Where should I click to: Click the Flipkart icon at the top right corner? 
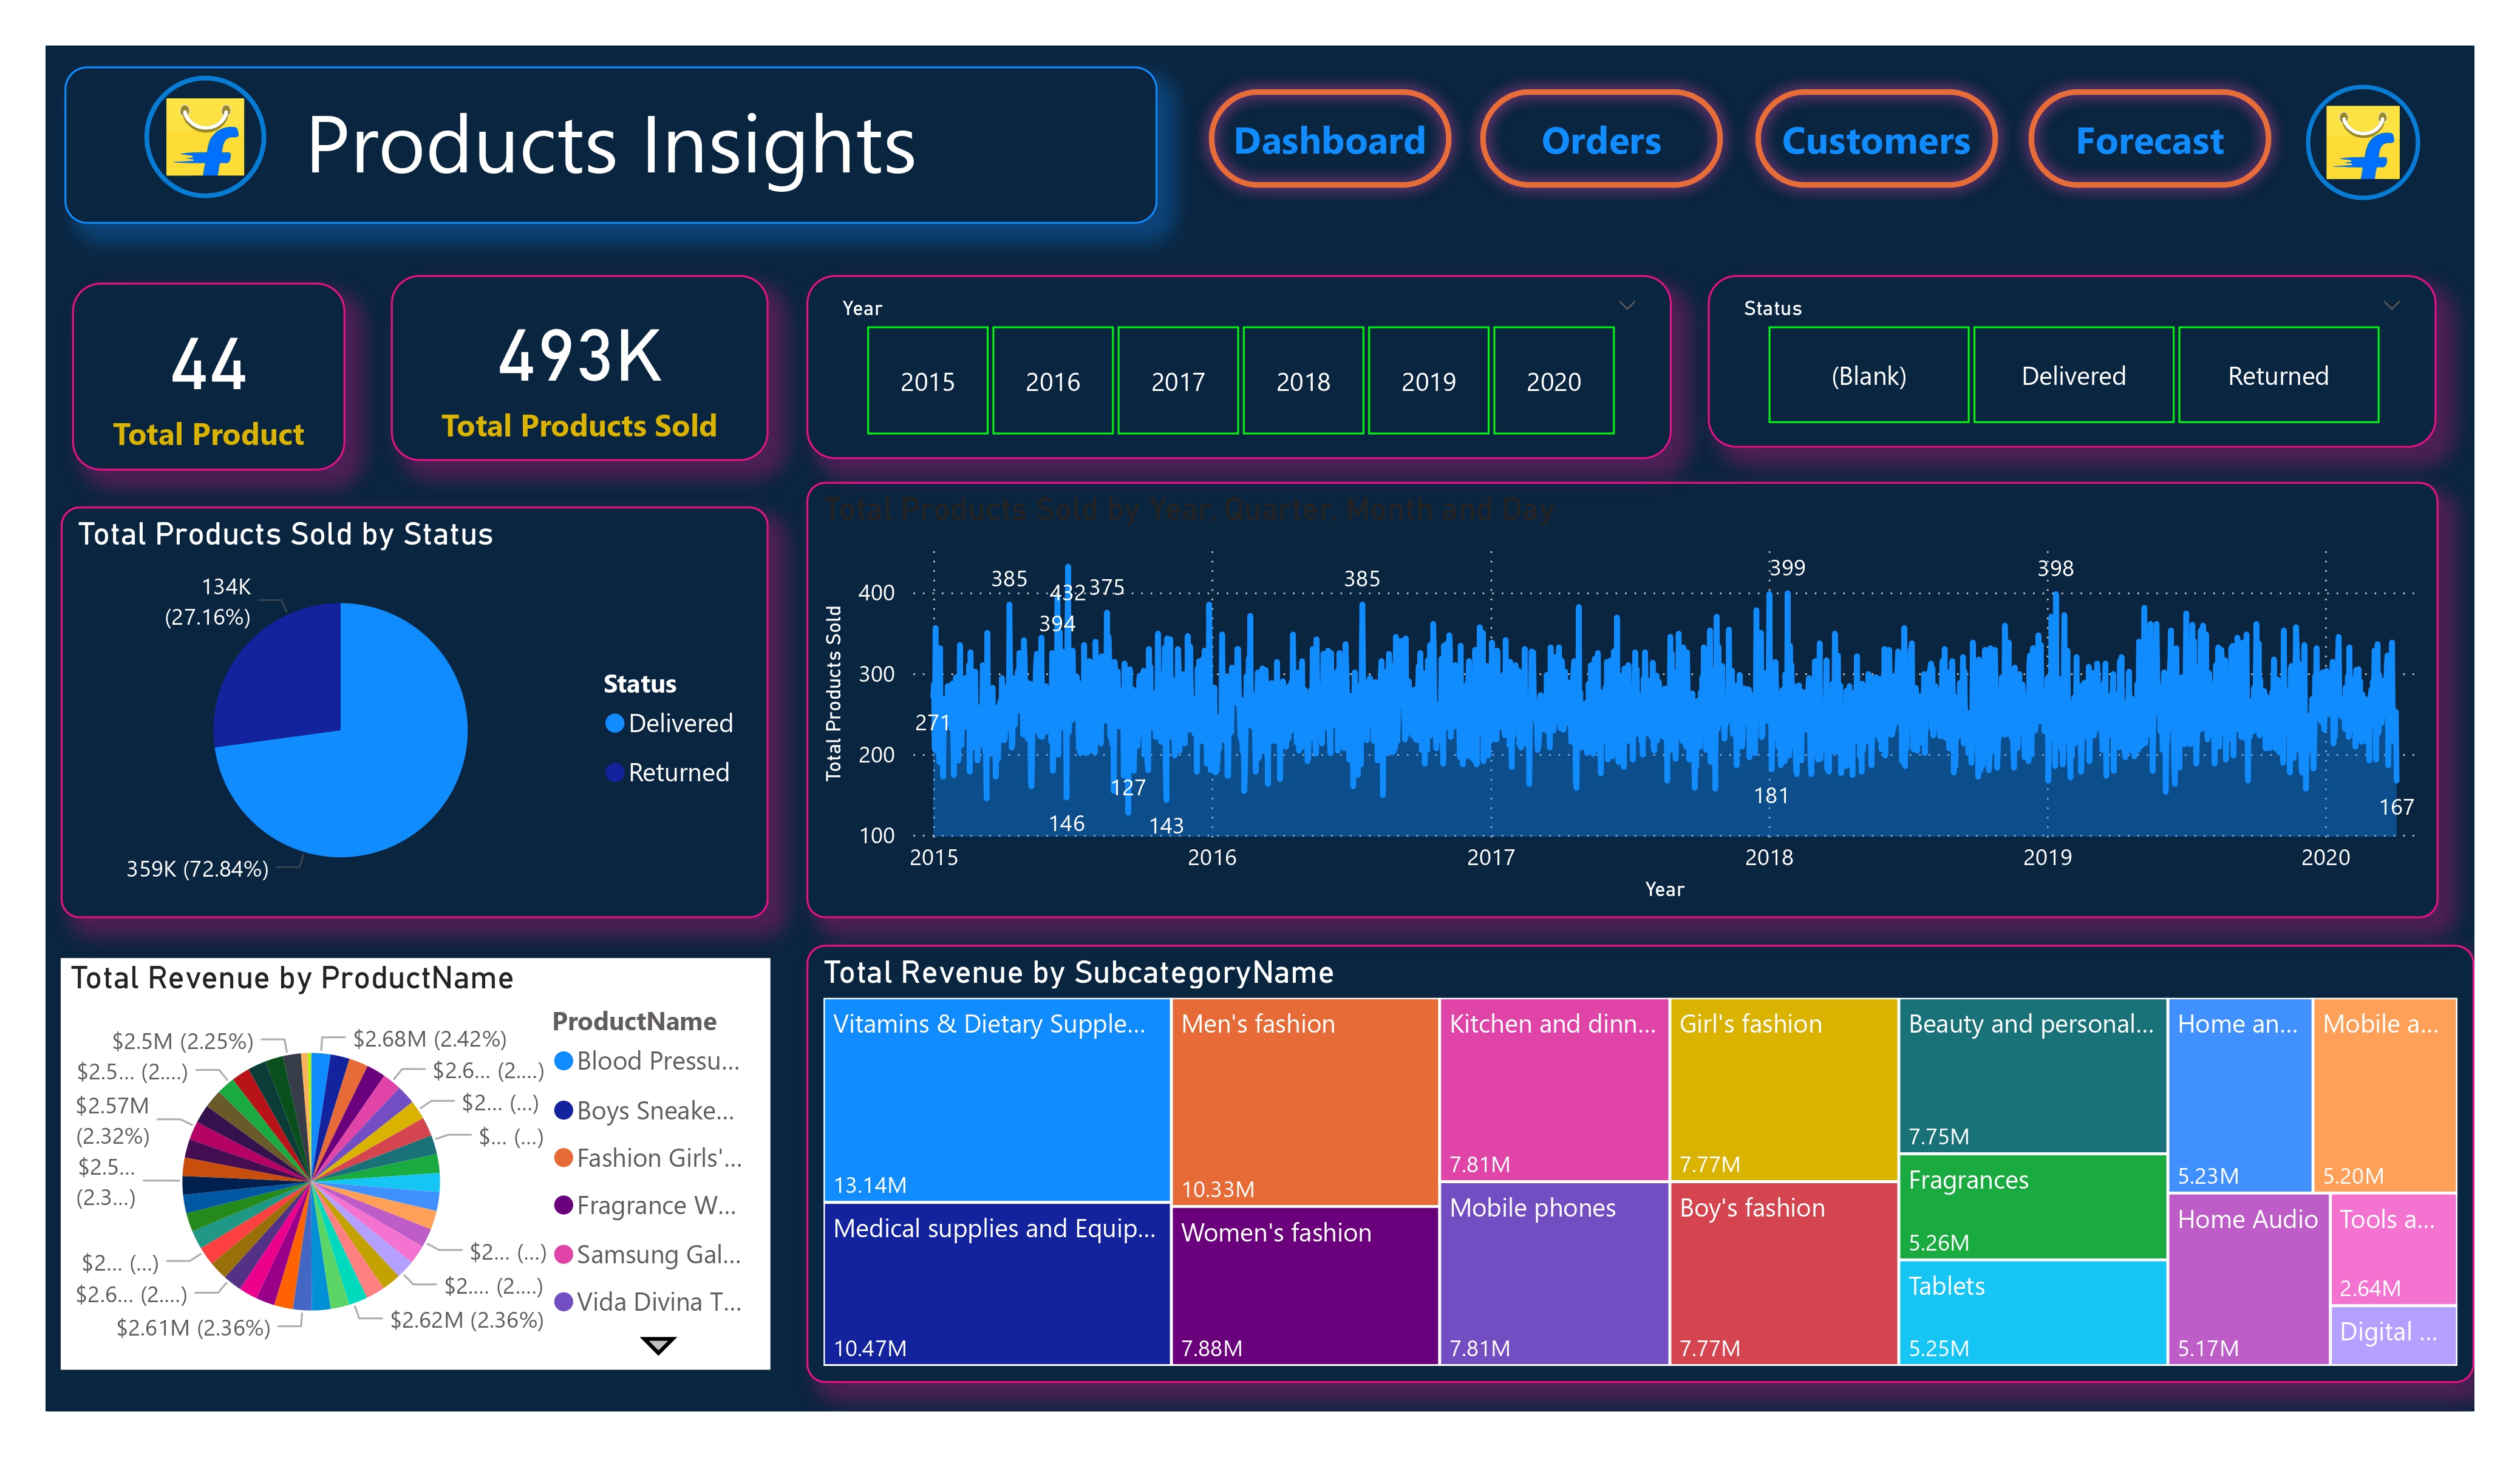click(2362, 143)
